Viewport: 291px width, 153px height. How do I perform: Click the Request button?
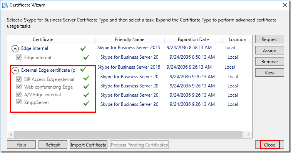point(269,39)
